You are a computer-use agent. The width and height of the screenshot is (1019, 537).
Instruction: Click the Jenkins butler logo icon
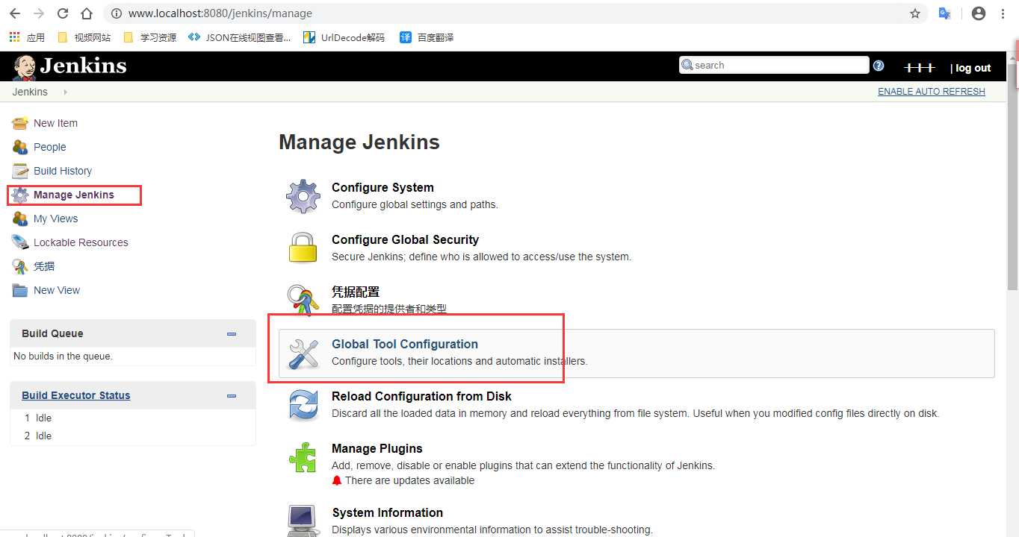pyautogui.click(x=24, y=67)
